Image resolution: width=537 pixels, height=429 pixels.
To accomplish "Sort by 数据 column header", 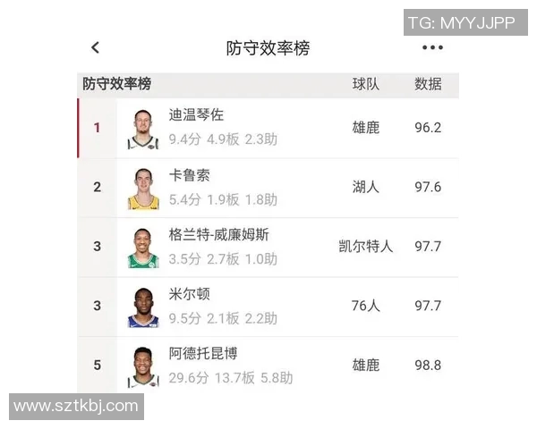I will click(428, 84).
